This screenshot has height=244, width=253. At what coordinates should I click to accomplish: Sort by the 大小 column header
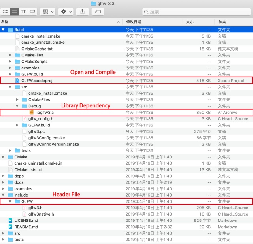click(x=198, y=22)
